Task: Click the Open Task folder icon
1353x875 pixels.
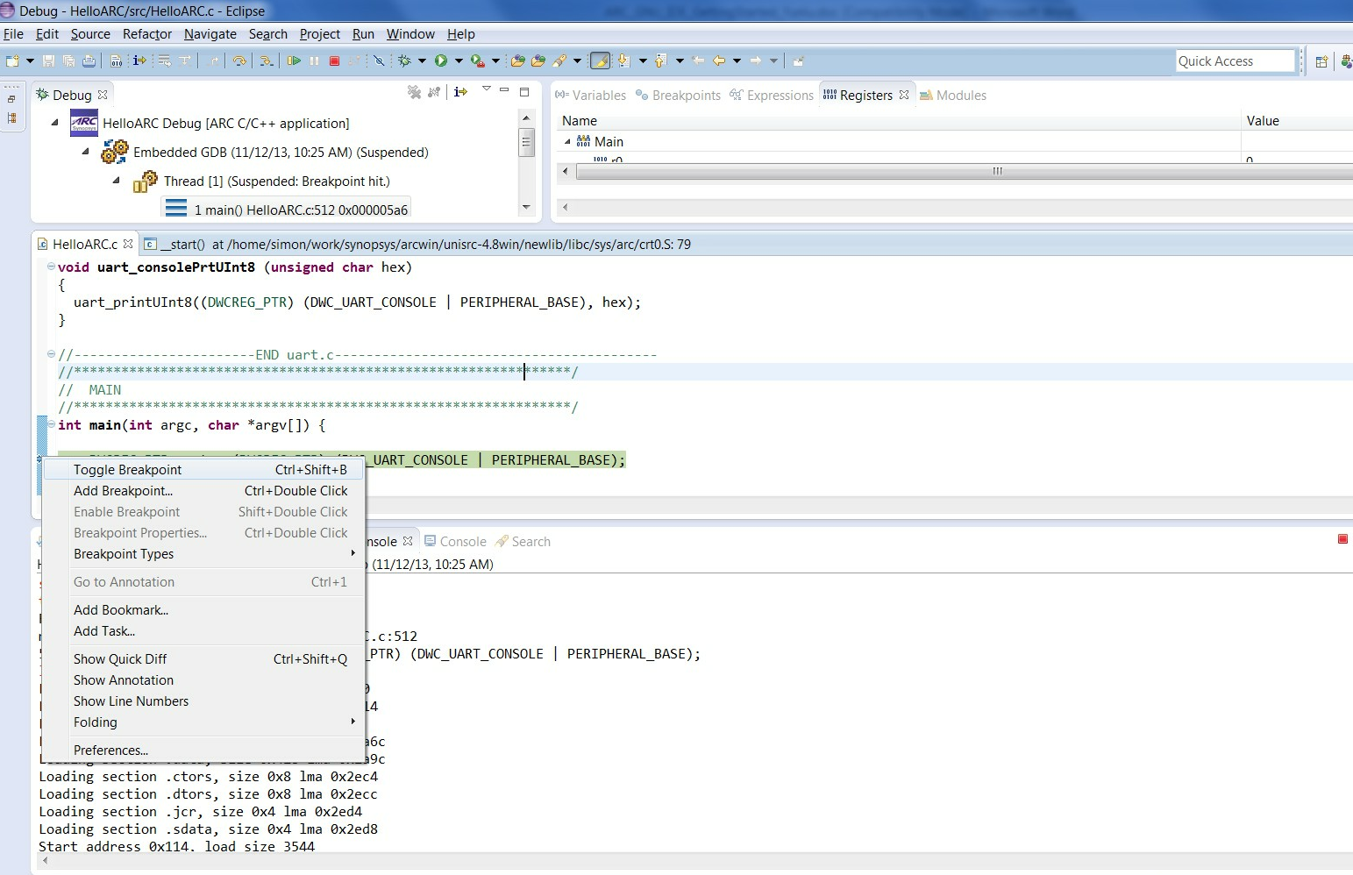Action: [538, 60]
